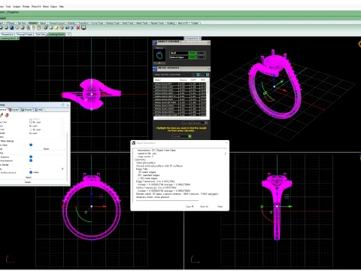Screen dimensions: 361x271
Task: Click the first object-properties paintbrush icon
Action: click(2, 115)
